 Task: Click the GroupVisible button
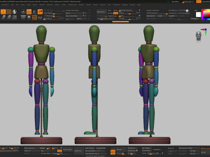point(101,148)
